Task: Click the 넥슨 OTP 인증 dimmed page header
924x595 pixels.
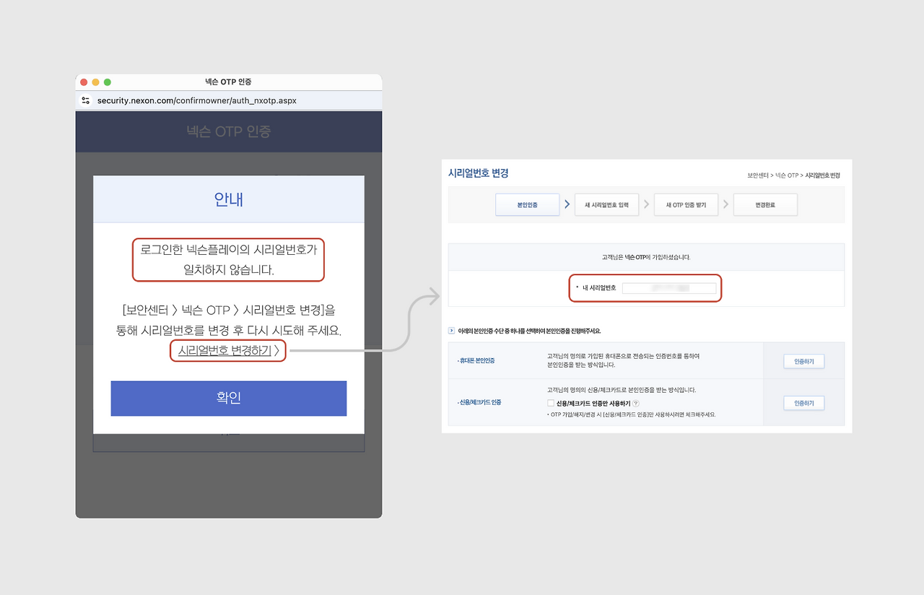Action: click(x=229, y=131)
